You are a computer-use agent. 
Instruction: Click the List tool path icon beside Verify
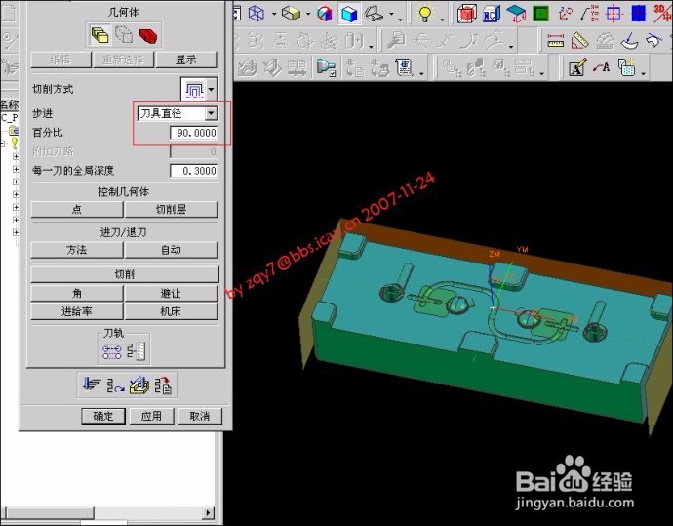(x=163, y=385)
